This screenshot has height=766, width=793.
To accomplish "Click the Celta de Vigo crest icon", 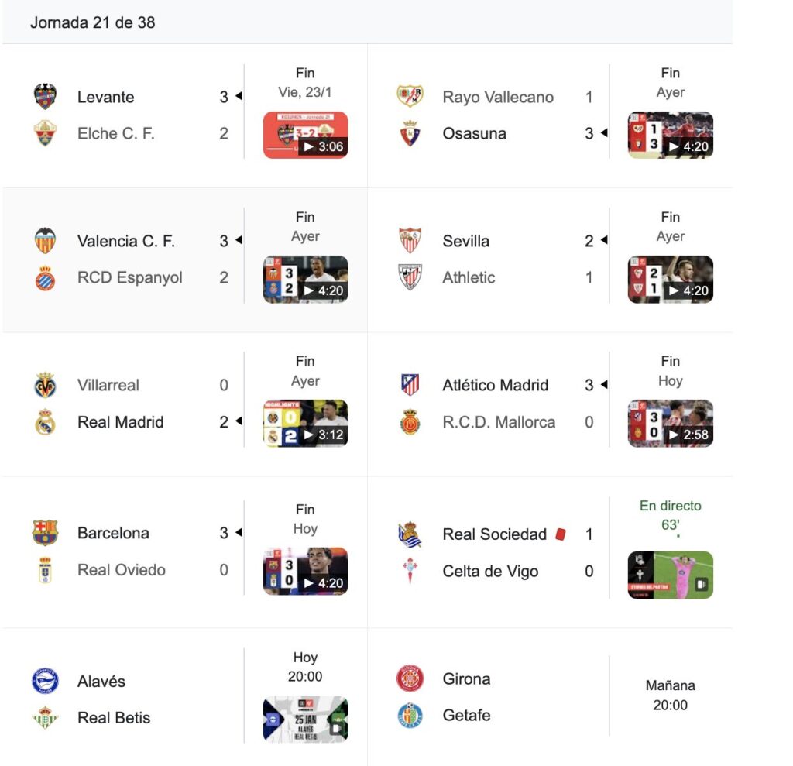I will [410, 572].
